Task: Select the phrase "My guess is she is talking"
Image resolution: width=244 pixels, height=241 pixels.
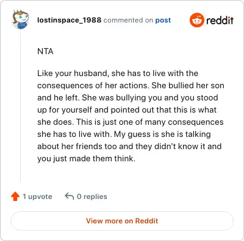Action: [x=162, y=134]
